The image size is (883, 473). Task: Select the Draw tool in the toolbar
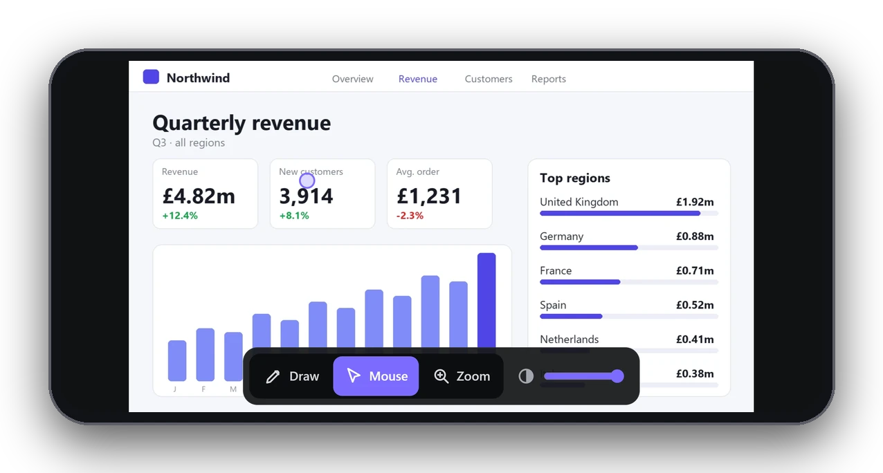pos(293,376)
